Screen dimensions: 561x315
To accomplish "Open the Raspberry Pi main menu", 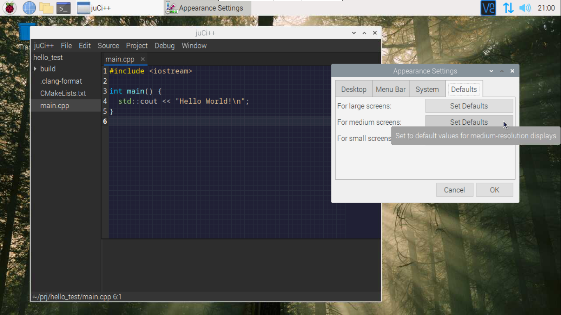I will [10, 8].
